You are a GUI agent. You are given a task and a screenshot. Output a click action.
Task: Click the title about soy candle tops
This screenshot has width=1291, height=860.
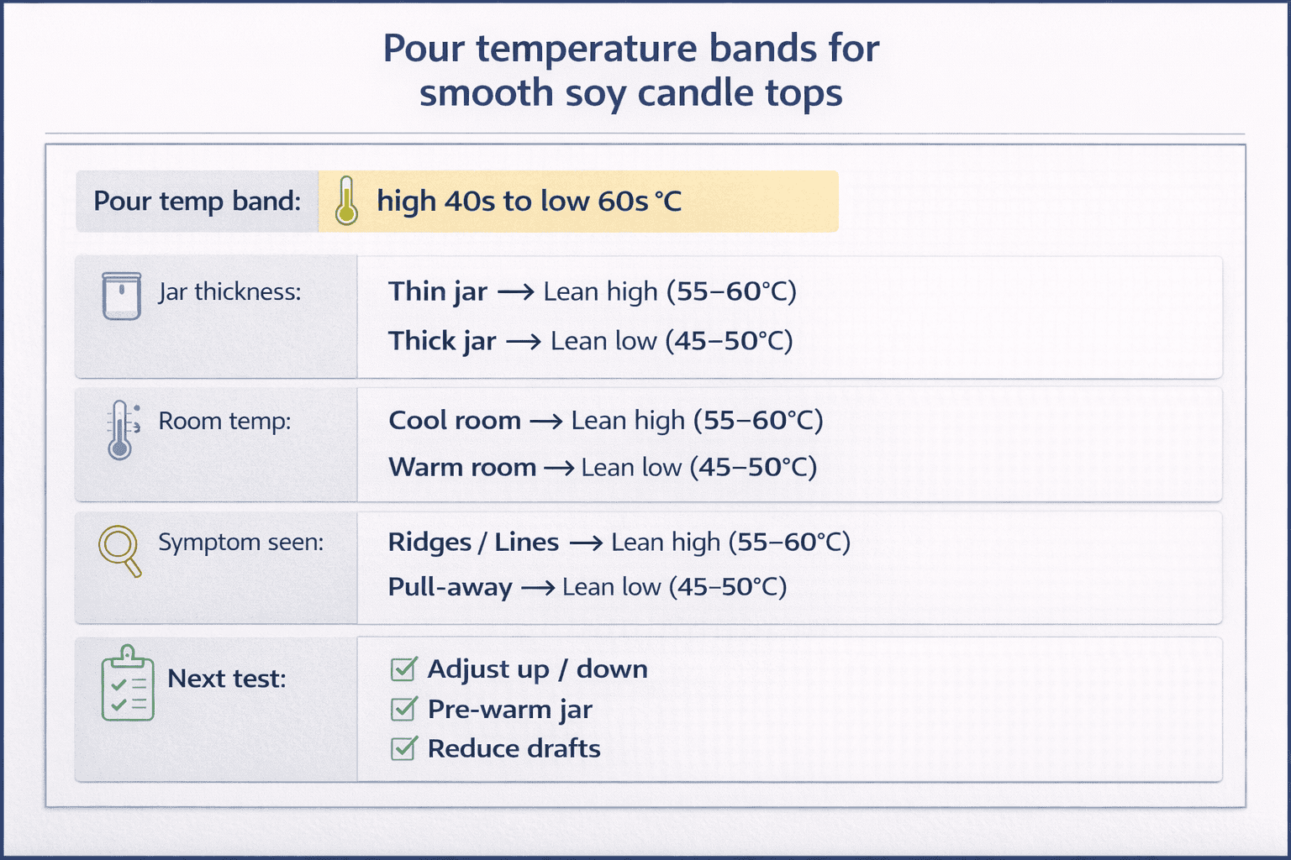point(630,71)
